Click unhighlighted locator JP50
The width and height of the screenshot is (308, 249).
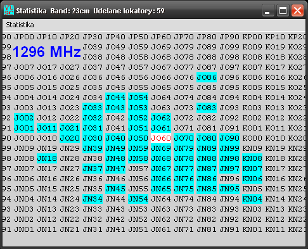138,37
